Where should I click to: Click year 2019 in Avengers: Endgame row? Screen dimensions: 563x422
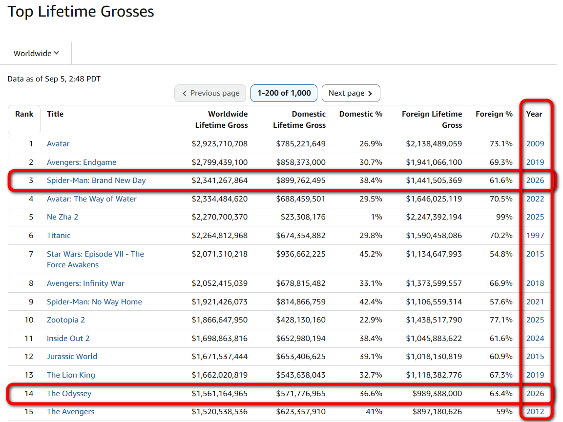click(x=535, y=162)
